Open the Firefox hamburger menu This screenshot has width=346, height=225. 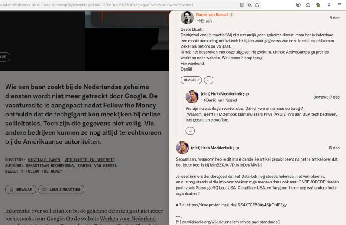point(340,5)
